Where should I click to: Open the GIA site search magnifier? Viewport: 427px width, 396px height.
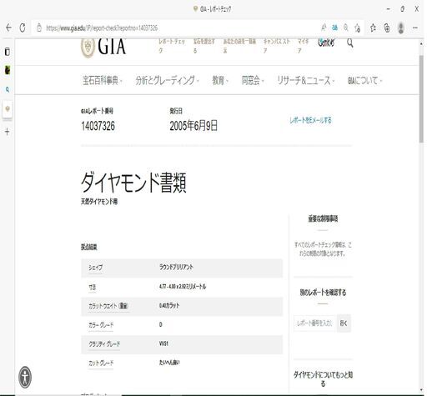[x=349, y=43]
